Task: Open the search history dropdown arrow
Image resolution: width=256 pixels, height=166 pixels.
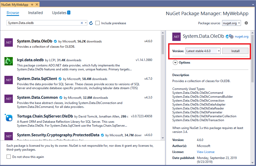Action: [x=86, y=23]
